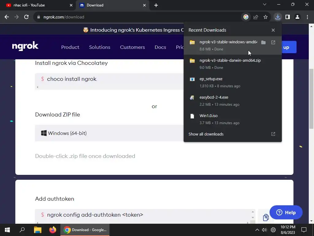Viewport: 314px width, 236px height.
Task: Open Win1.0.iso download entry
Action: (x=233, y=119)
